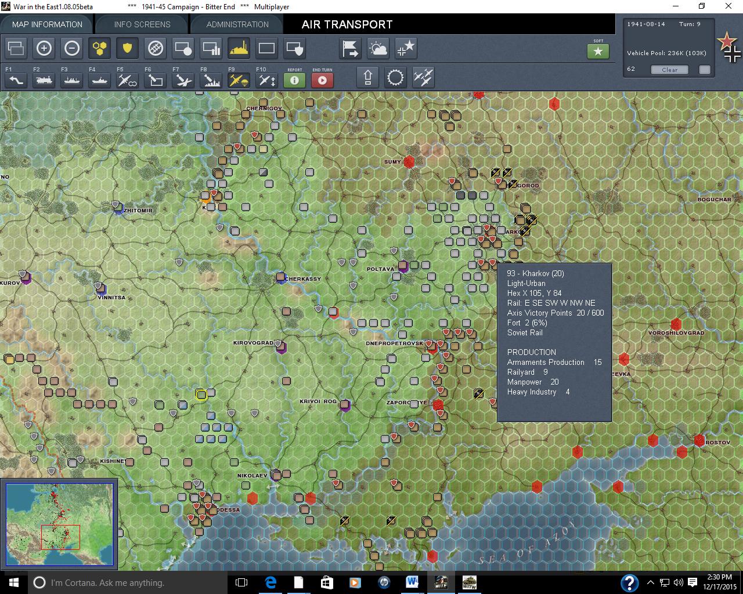This screenshot has height=594, width=743.
Task: Click the Cherkassy city hex
Action: (x=281, y=278)
